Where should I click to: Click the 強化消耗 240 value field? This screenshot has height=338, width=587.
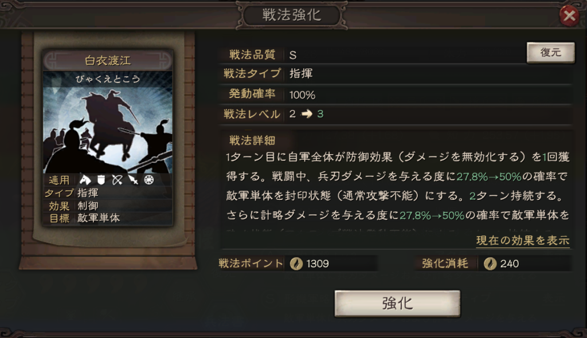coord(525,264)
